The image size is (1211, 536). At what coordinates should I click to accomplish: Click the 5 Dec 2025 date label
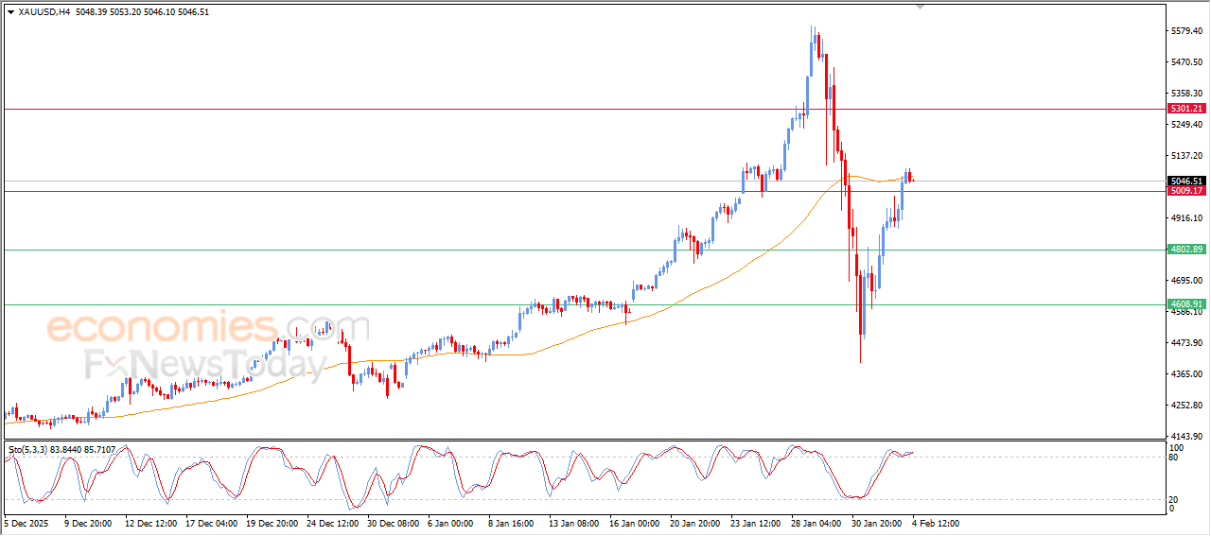click(26, 522)
